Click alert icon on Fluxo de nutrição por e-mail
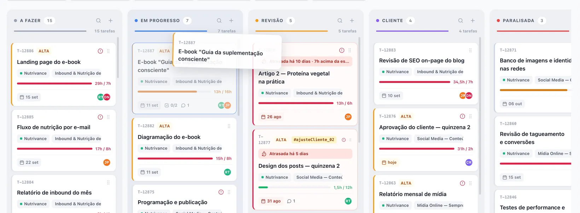Viewport: 580px width, 213px height. pyautogui.click(x=100, y=117)
